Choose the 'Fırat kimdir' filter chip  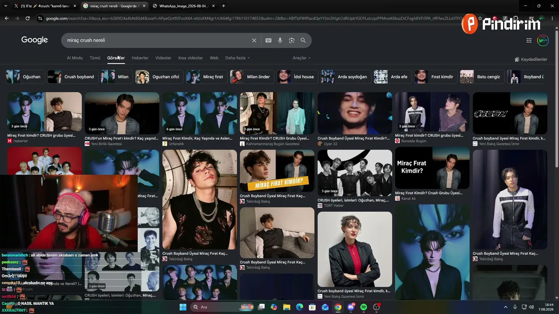click(x=436, y=77)
